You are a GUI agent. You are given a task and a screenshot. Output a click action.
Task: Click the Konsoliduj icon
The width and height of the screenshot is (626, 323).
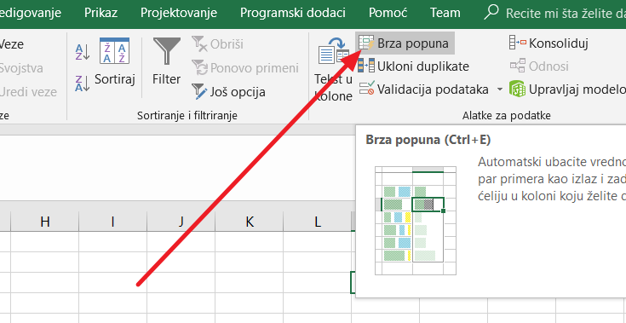[x=518, y=43]
